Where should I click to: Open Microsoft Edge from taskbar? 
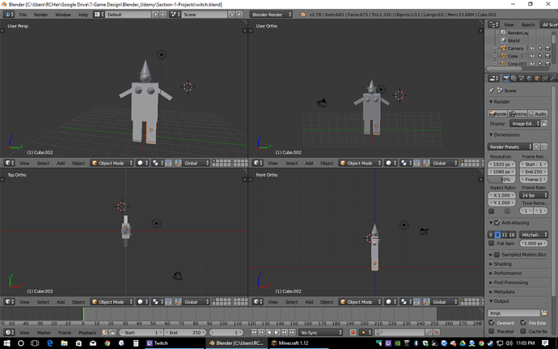coord(50,343)
